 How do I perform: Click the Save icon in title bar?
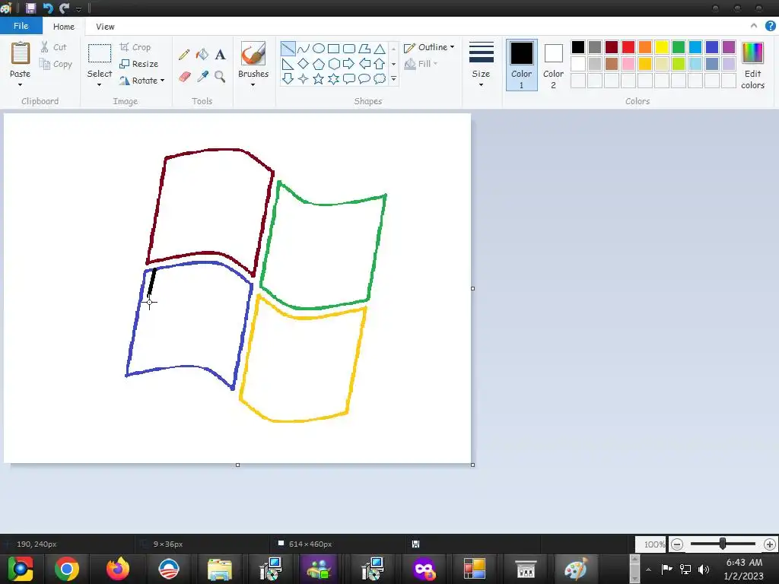tap(30, 8)
